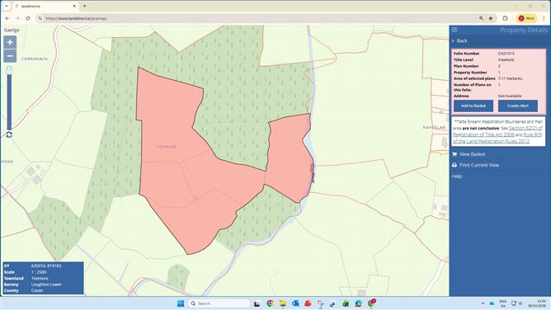Screen dimensions: 551x310
Task: Click the Folio Number value CN21515
Action: (506, 54)
